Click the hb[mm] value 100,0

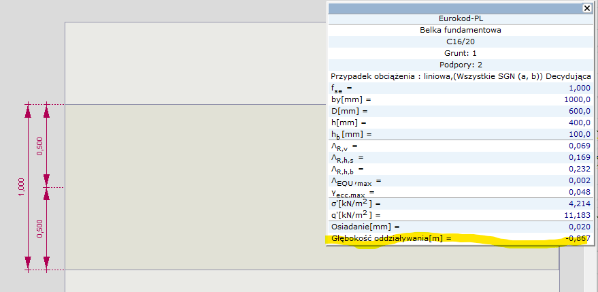point(576,134)
